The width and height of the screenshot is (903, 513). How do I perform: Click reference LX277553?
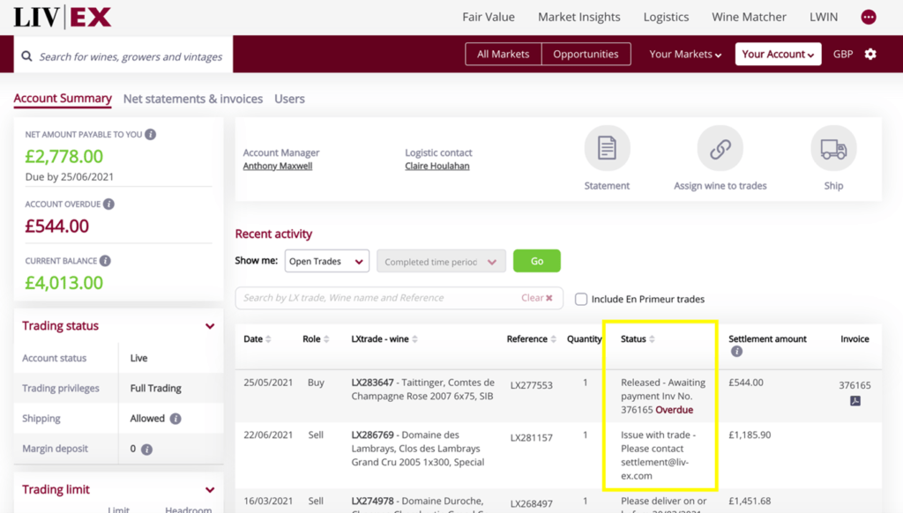[x=532, y=385]
